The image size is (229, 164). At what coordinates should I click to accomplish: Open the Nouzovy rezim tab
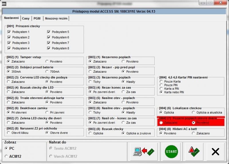[x=56, y=18]
